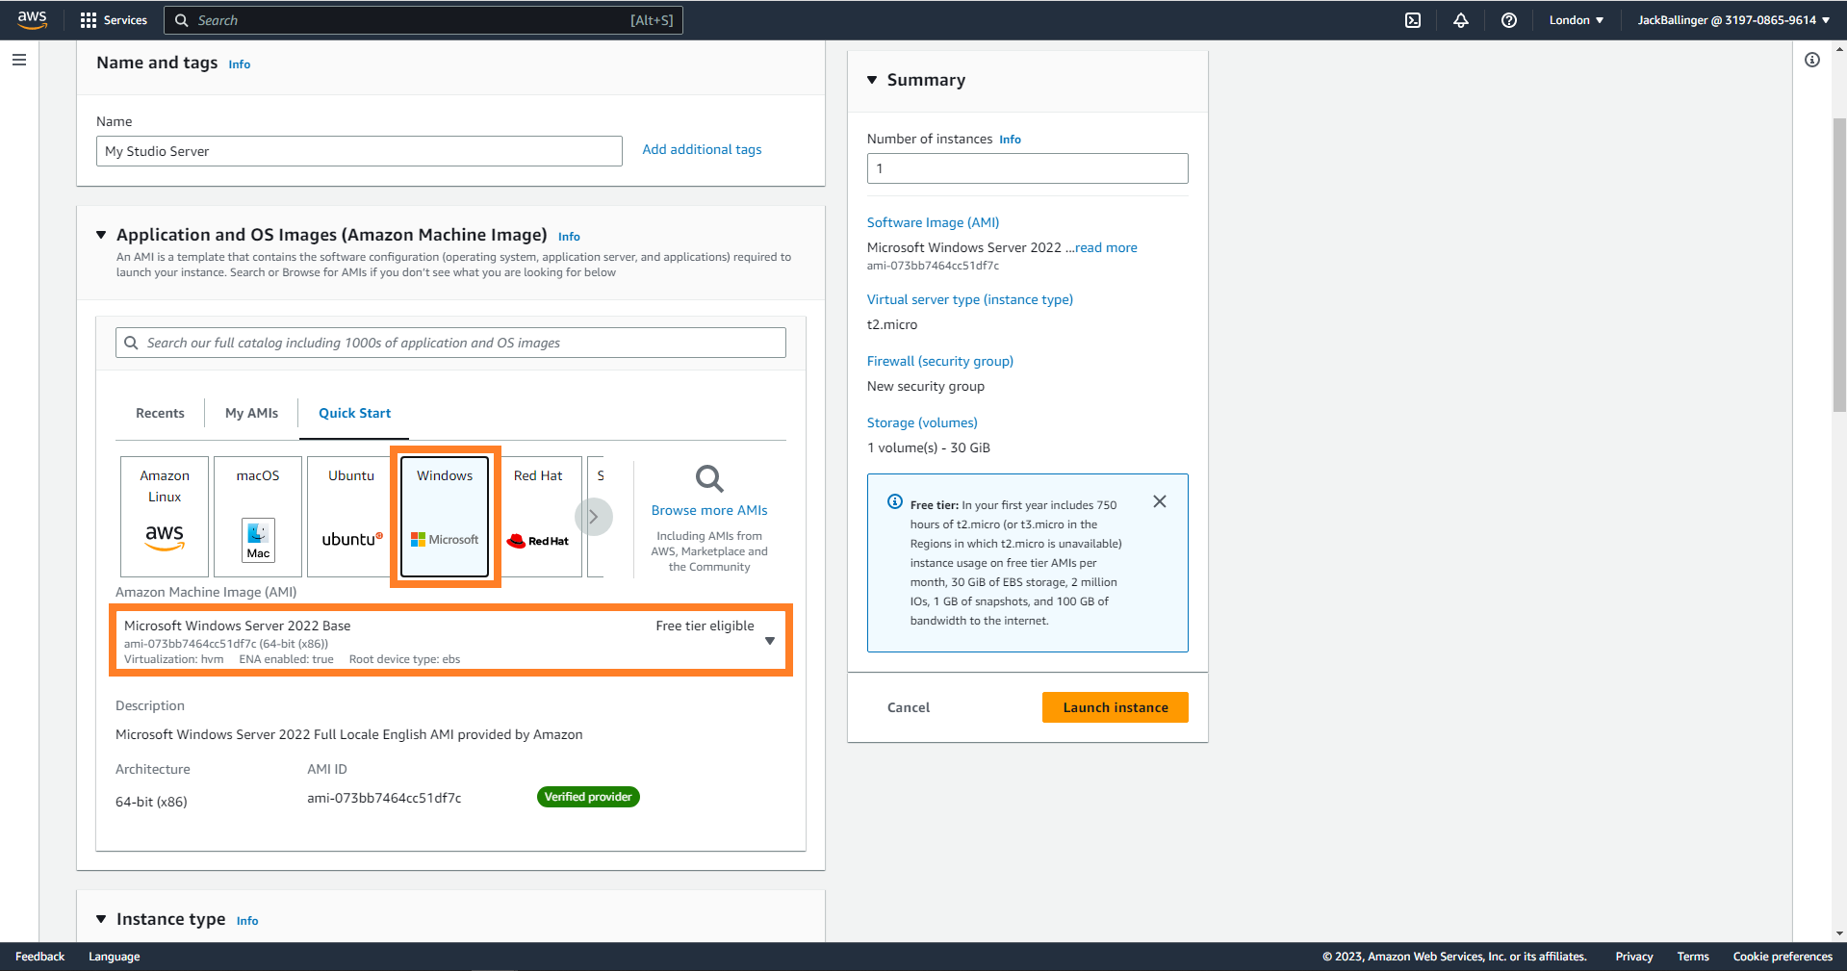Select the Red Hat AMI tile
1847x971 pixels.
pos(538,517)
